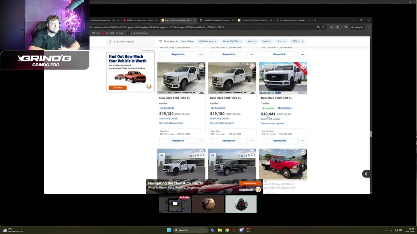The image size is (417, 234).
Task: Open the "(9) HAWK+ In-Dept..." bookmark
Action: pos(113,33)
